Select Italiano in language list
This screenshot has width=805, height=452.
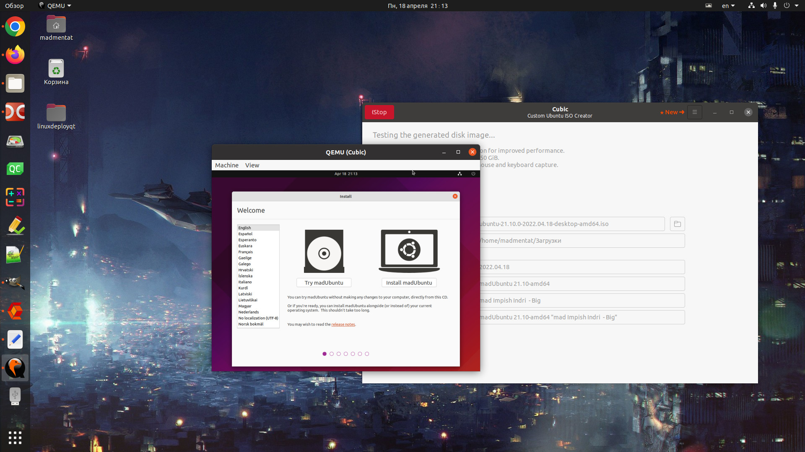pyautogui.click(x=258, y=282)
